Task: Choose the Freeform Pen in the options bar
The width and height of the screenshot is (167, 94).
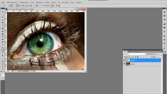Action: tap(20, 5)
